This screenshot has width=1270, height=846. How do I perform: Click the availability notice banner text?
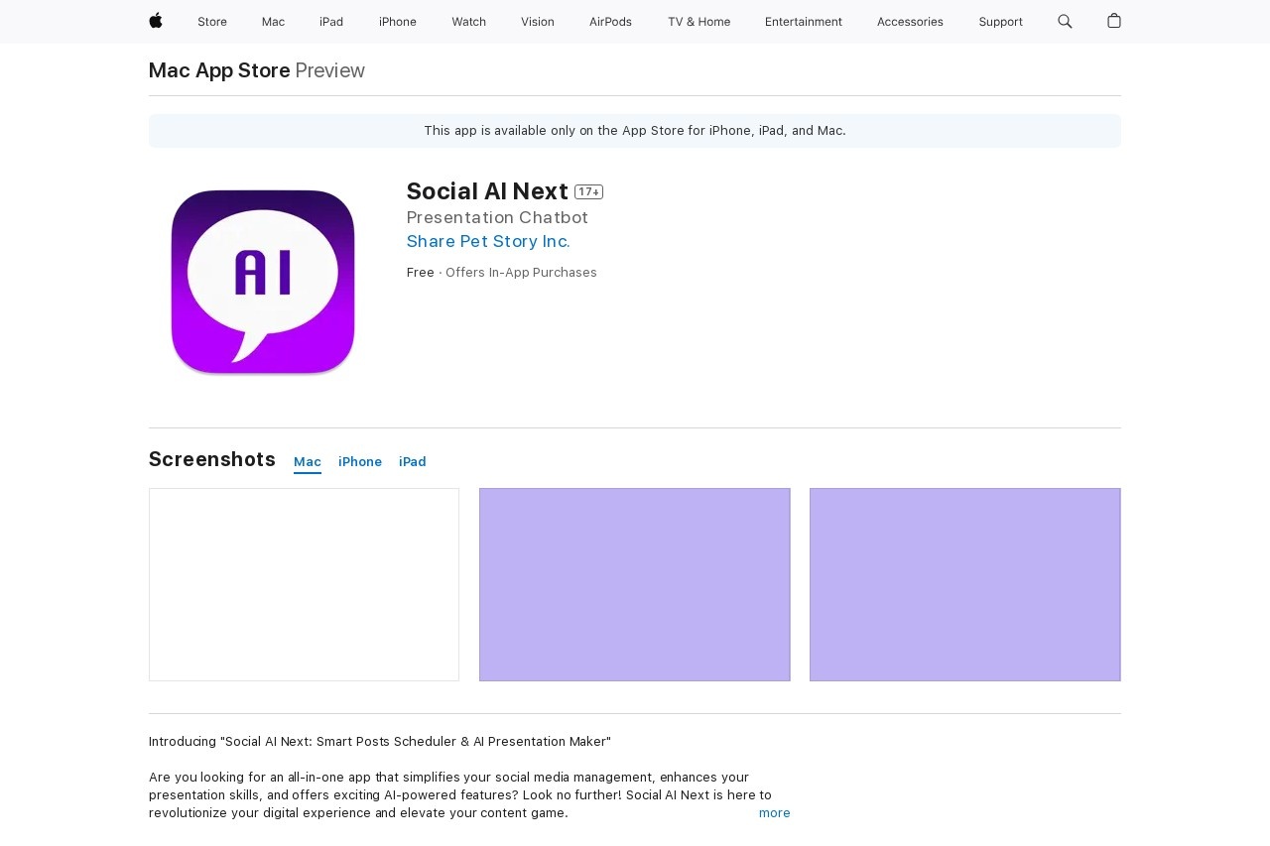pyautogui.click(x=635, y=131)
